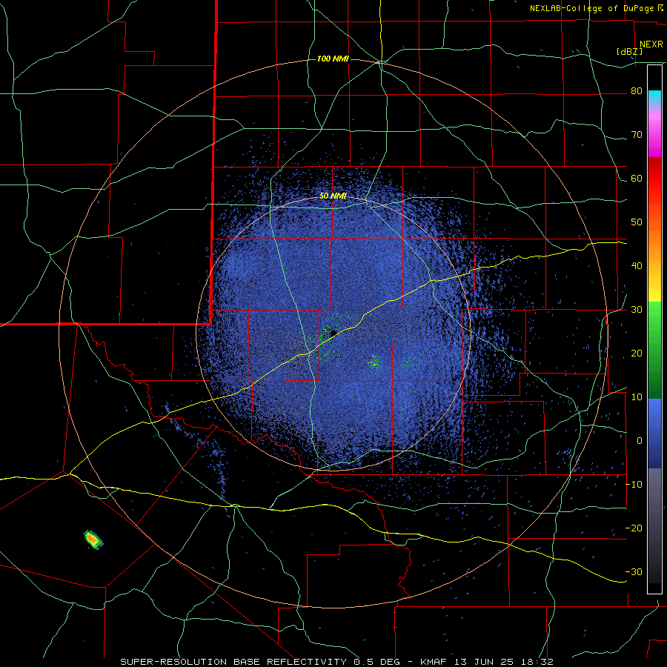Click the green echo cluster southeast of radar
The width and height of the screenshot is (667, 667).
374,362
